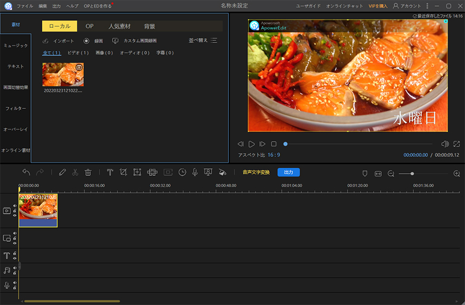Click the scissors split tool
Viewport: 465px width, 305px height.
(x=75, y=172)
